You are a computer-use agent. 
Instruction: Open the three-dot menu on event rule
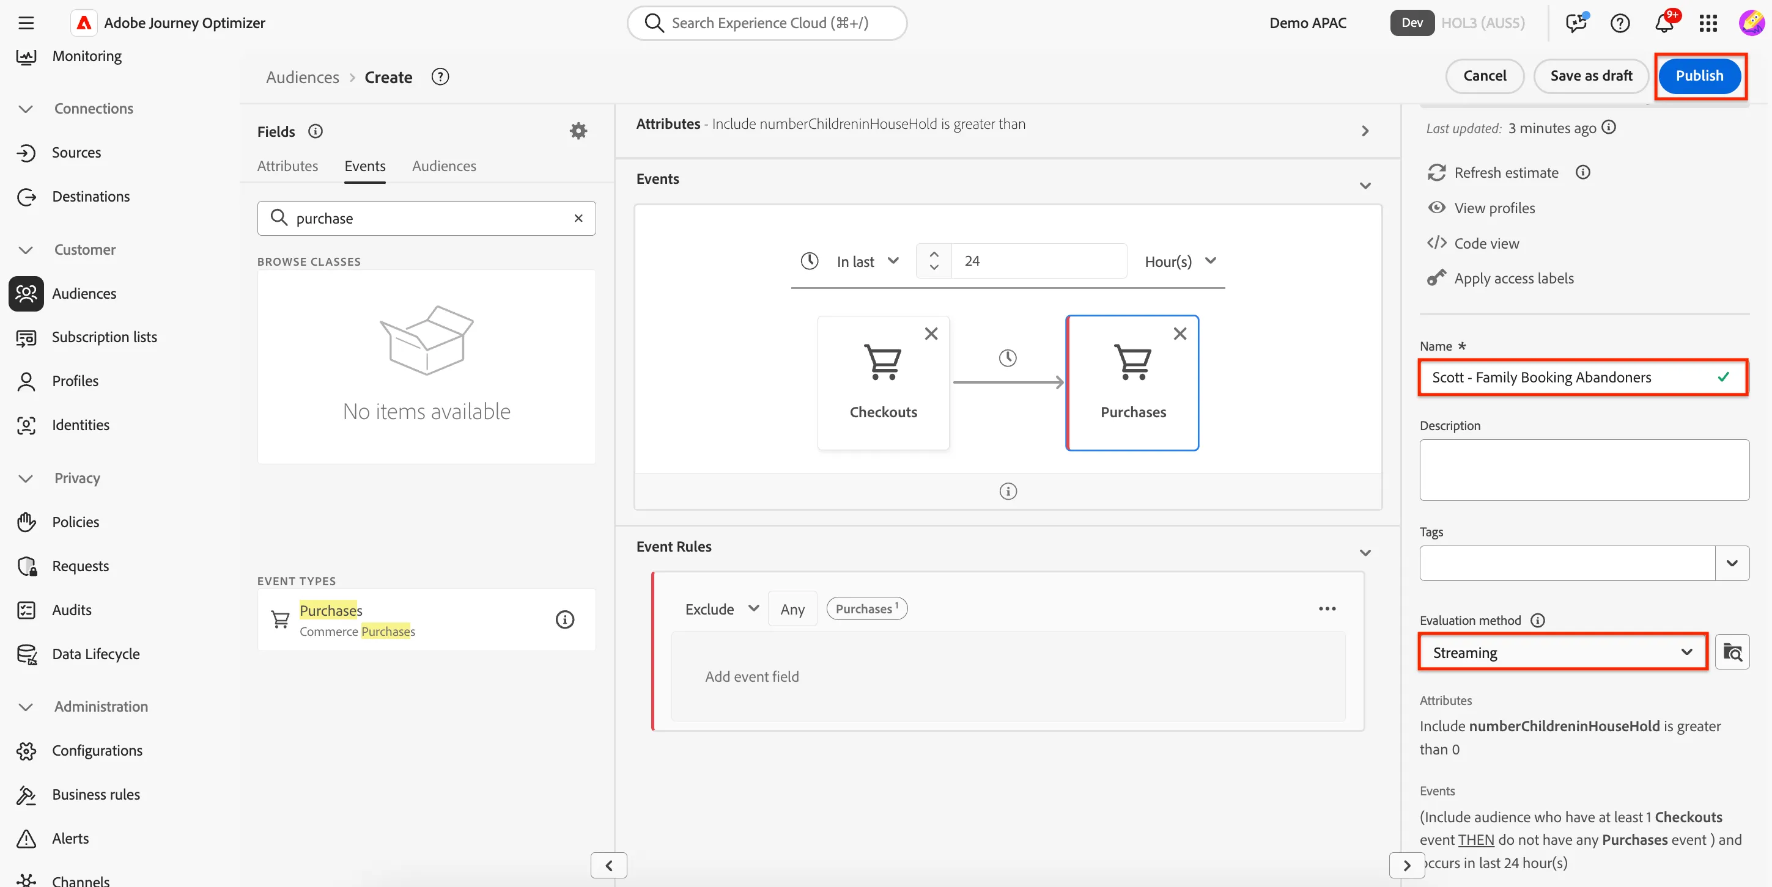[x=1327, y=608]
